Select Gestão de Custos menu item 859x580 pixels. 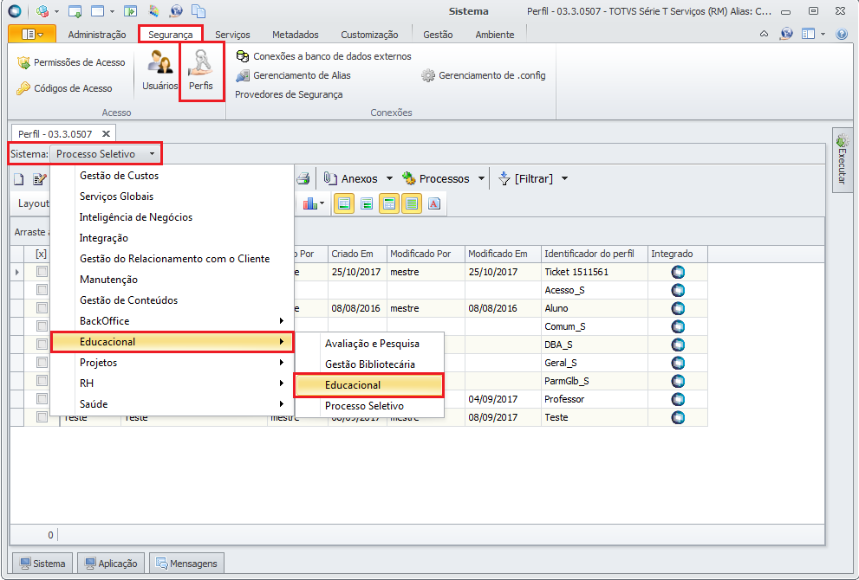click(x=172, y=176)
